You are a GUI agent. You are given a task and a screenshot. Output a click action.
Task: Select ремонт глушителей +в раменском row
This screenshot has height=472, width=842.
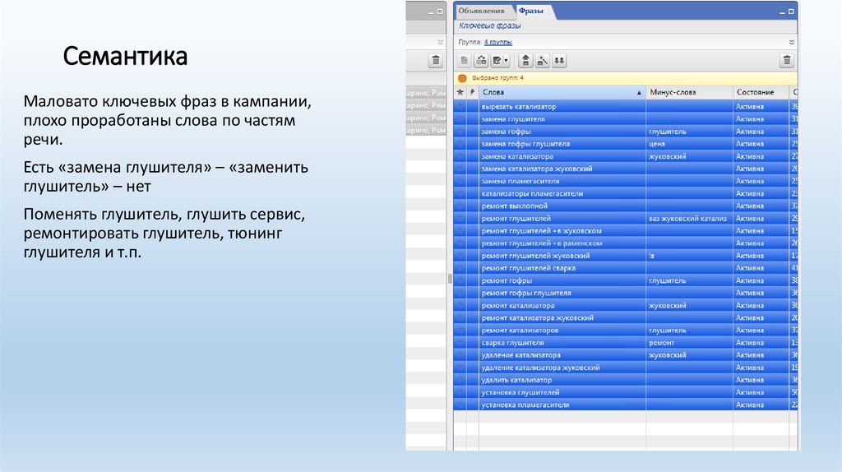tap(626, 243)
